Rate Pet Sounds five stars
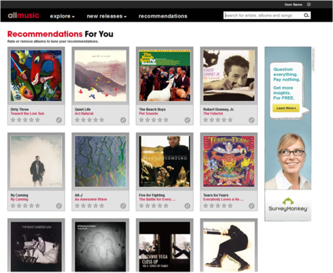333x273 pixels. click(x=166, y=120)
